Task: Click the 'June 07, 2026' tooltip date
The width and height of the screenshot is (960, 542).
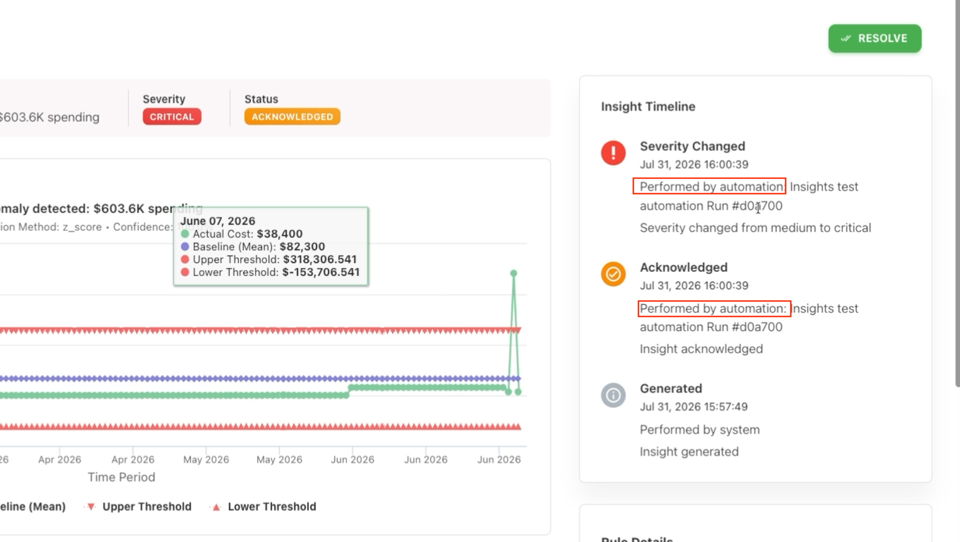Action: tap(218, 221)
